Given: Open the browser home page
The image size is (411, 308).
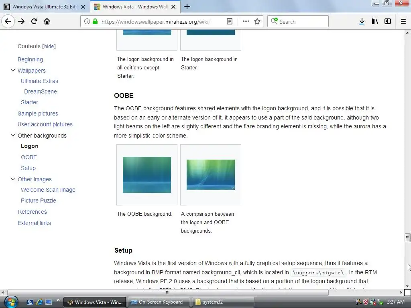Looking at the screenshot, I should coord(47,22).
